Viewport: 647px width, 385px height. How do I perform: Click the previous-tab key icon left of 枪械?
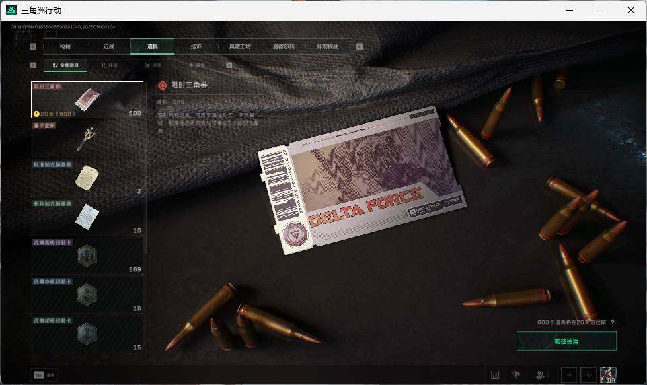tap(33, 46)
